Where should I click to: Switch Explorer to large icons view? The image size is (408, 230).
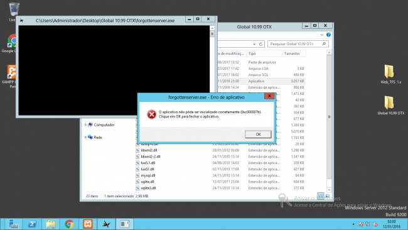327,195
